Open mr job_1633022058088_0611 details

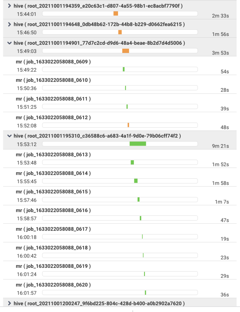[53, 99]
